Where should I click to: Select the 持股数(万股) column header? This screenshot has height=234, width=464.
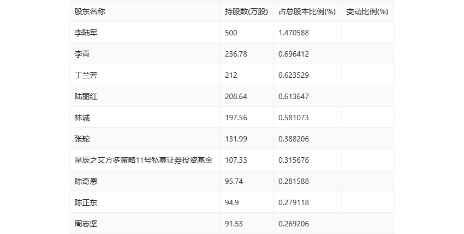[x=246, y=11]
